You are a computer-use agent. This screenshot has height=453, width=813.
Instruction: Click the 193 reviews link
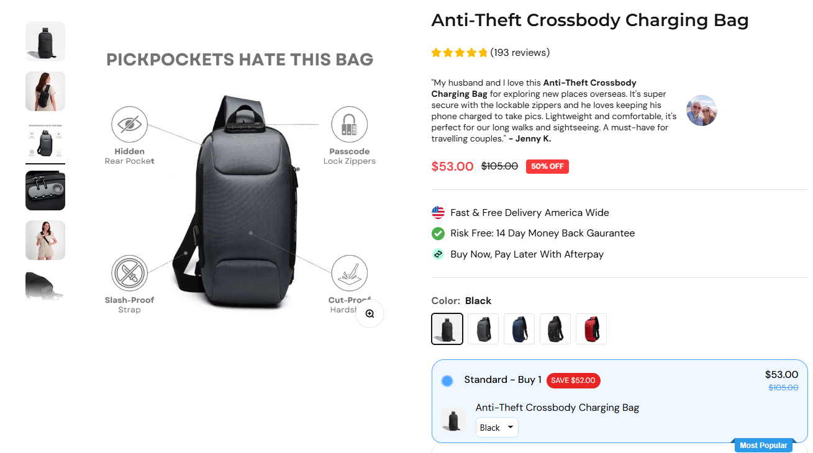point(520,53)
